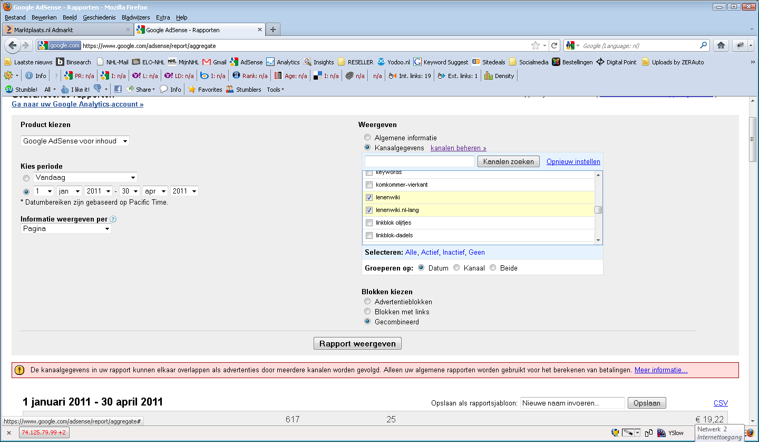Click the Rapport weergeven button
The image size is (759, 444).
click(357, 343)
